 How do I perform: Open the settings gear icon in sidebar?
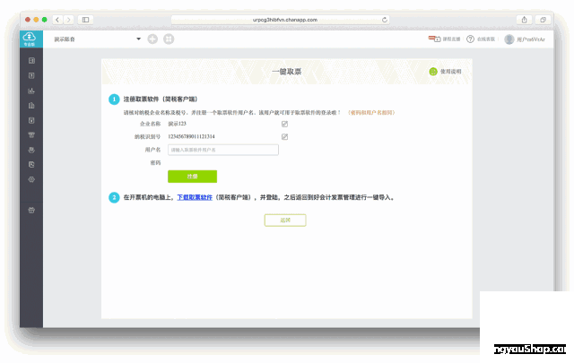(31, 179)
